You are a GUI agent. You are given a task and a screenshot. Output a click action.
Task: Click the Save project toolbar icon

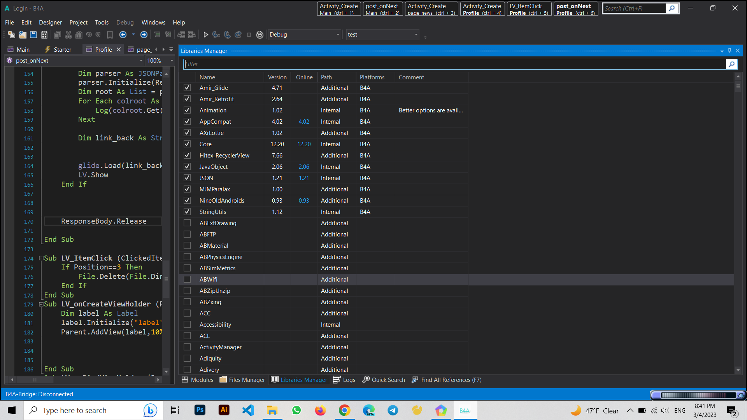(x=33, y=35)
